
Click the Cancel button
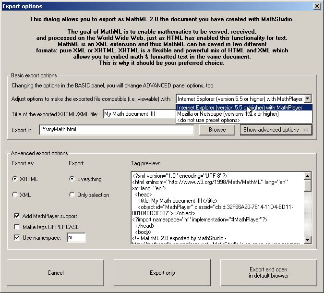[x=55, y=273]
